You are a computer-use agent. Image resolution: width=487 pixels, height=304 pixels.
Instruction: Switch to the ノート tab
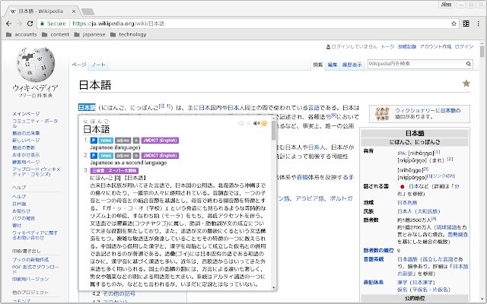(98, 65)
